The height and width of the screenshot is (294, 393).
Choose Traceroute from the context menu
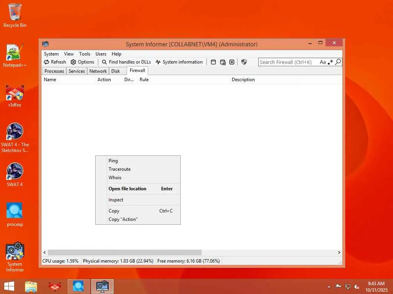click(x=138, y=169)
